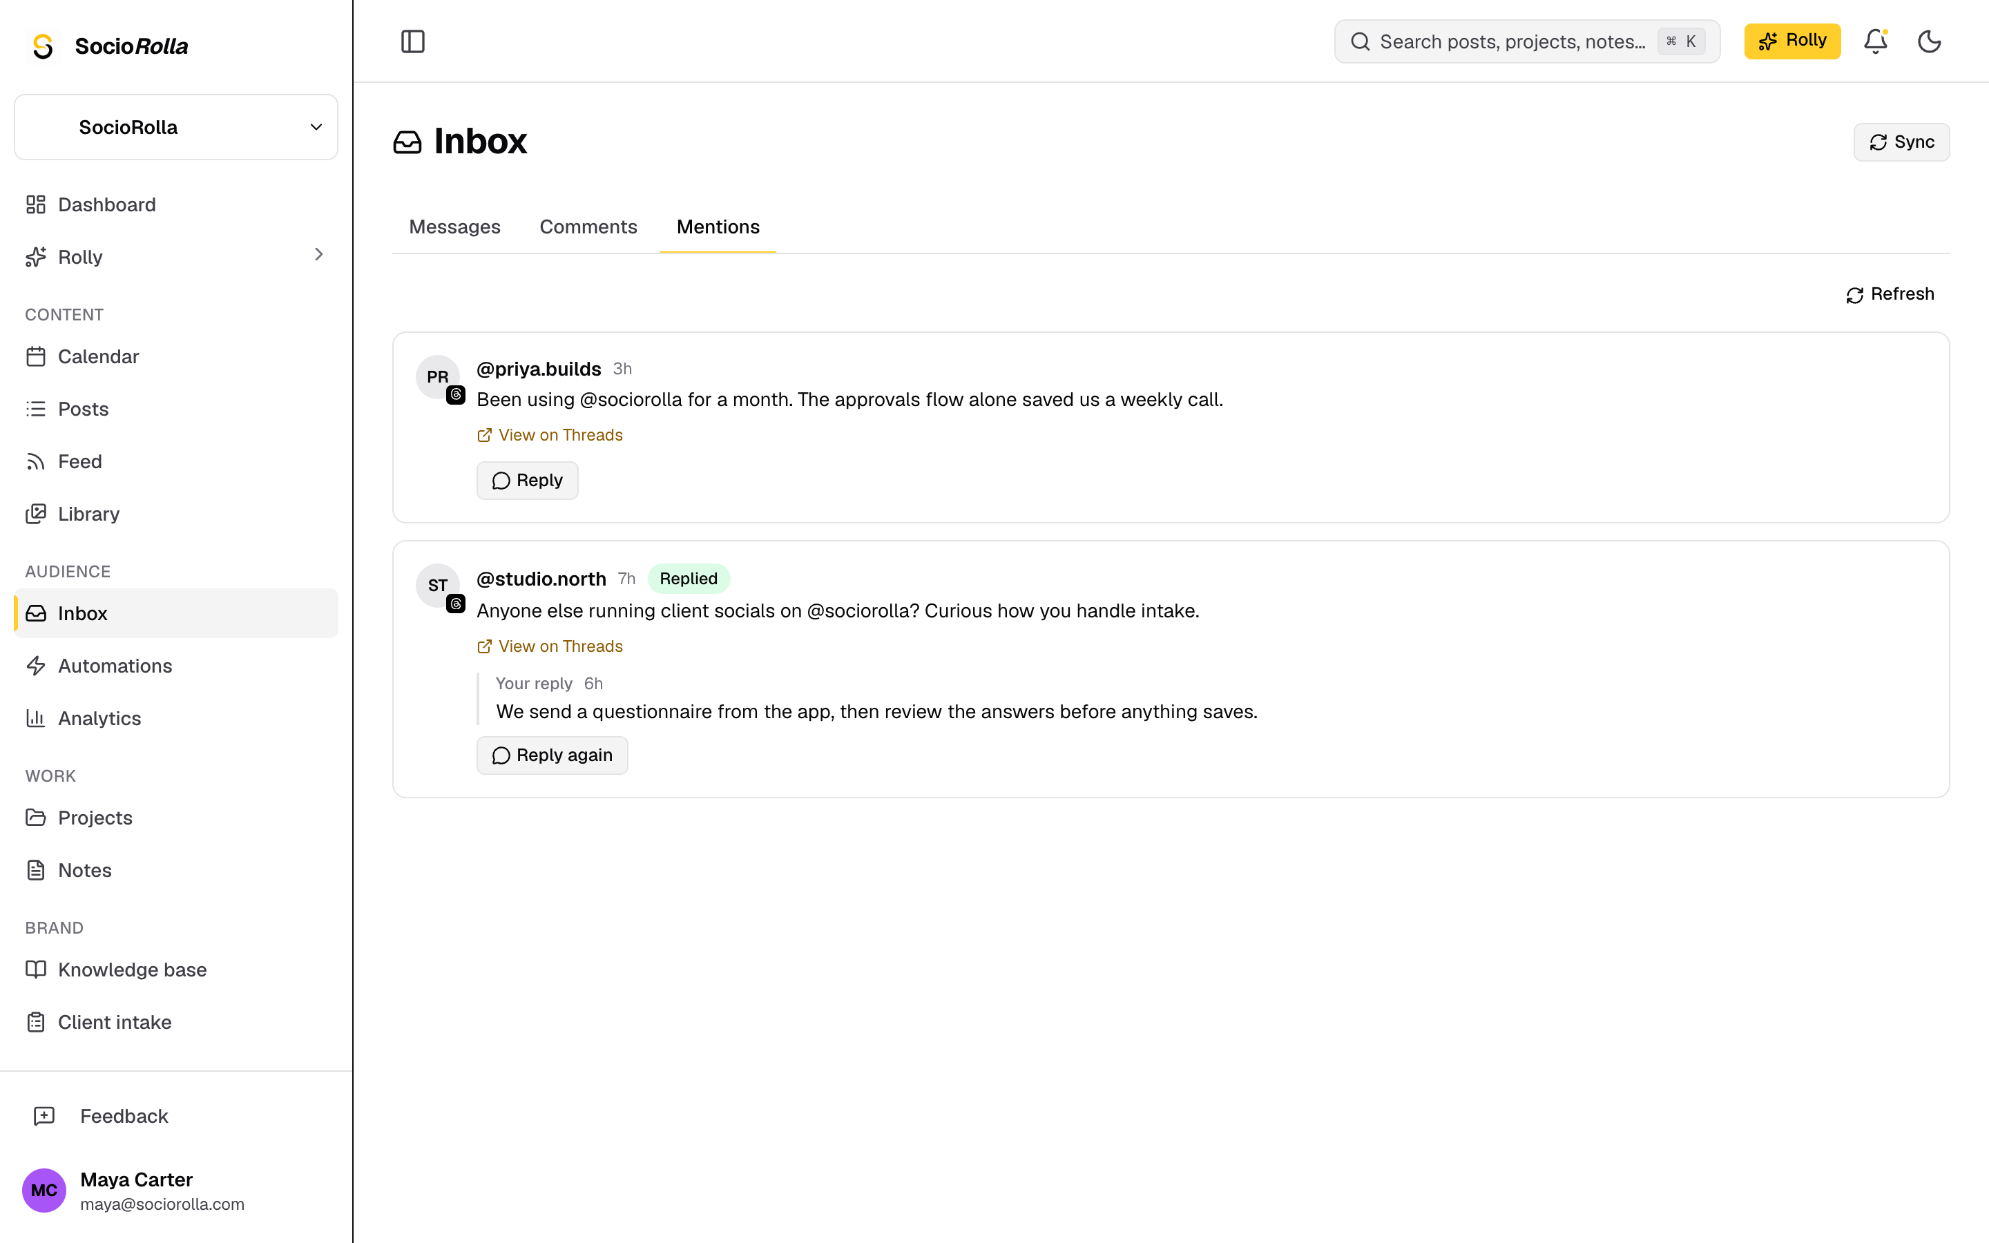
Task: Open the SocioRolla workspace dropdown
Action: 176,128
